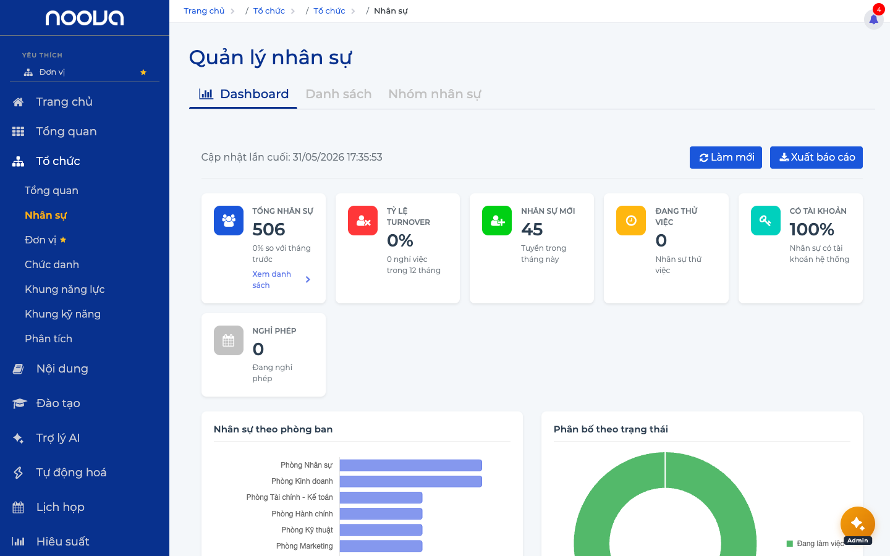This screenshot has height=556, width=890.
Task: Click the chevron after Trang chủ breadcrumb
Action: (233, 11)
